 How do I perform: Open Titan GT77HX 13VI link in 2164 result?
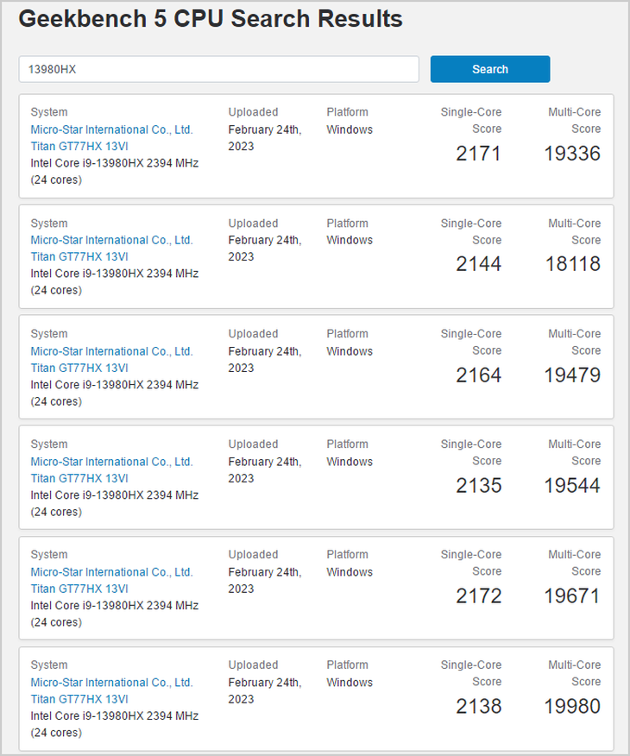click(x=79, y=368)
